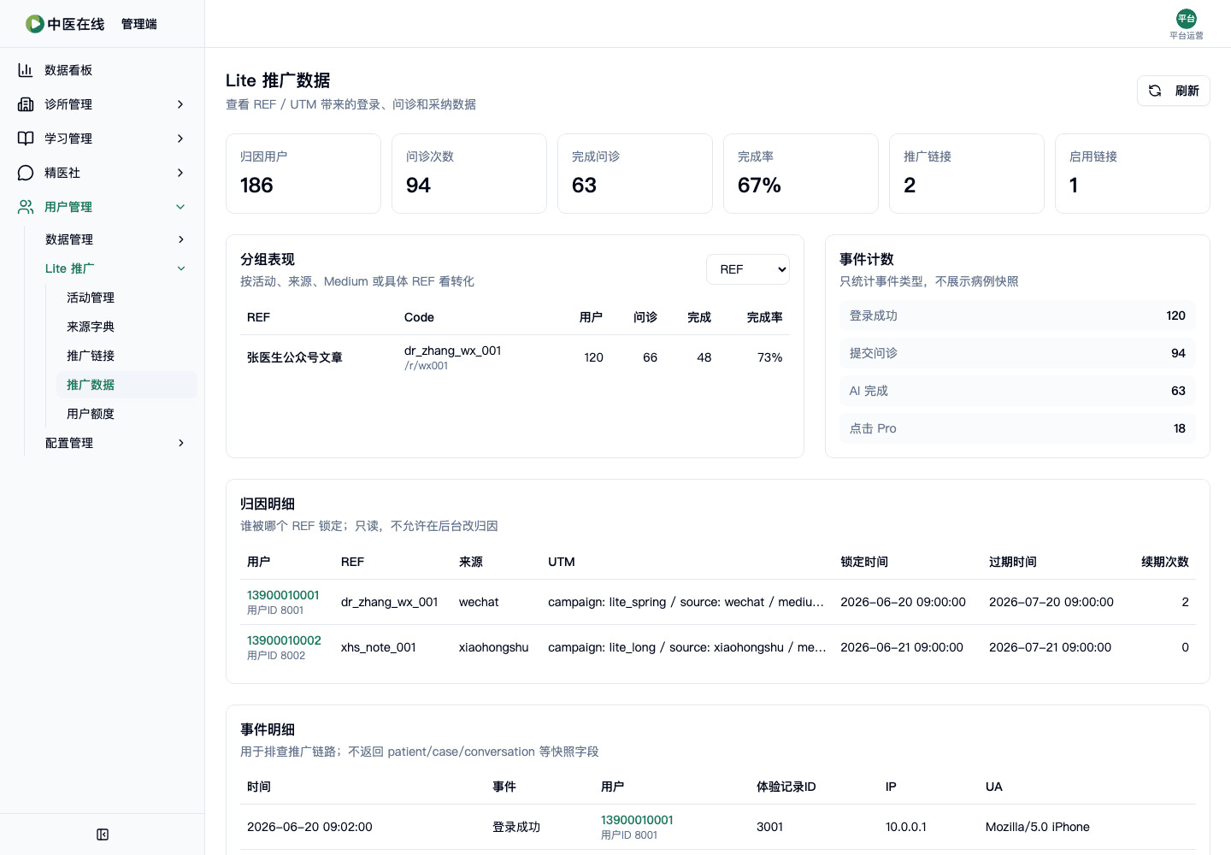Click expiry time 2026-07-21 09:00:00
The width and height of the screenshot is (1231, 855).
click(1050, 647)
